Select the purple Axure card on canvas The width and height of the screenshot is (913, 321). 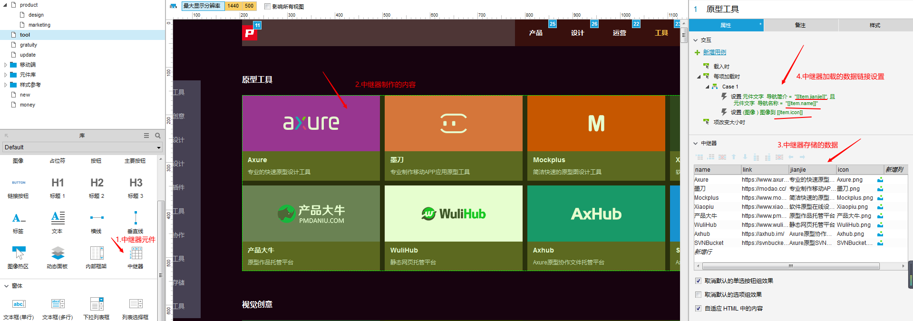(x=311, y=138)
